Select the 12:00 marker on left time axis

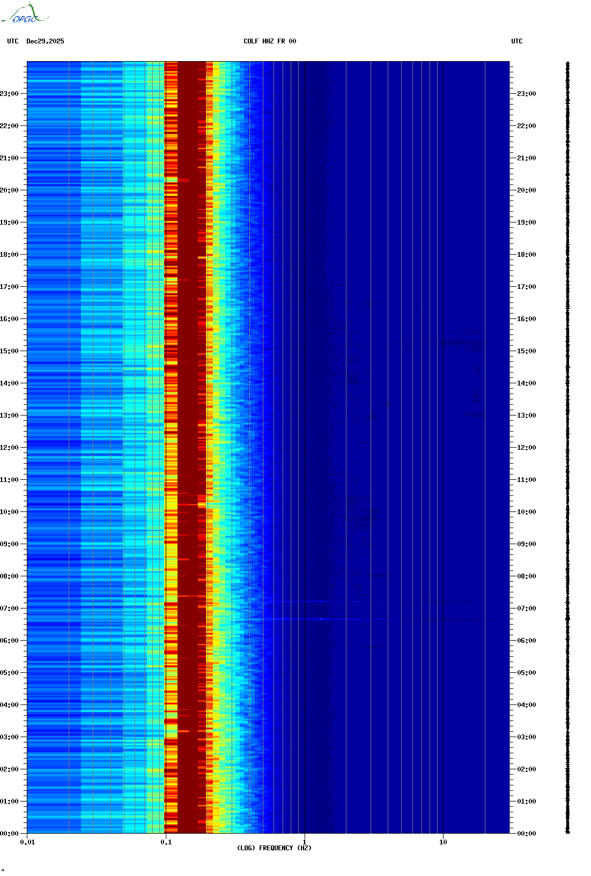point(10,448)
